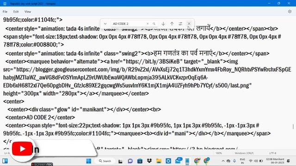
Task: Click the cloud sync tray icon
Action: [228, 161]
